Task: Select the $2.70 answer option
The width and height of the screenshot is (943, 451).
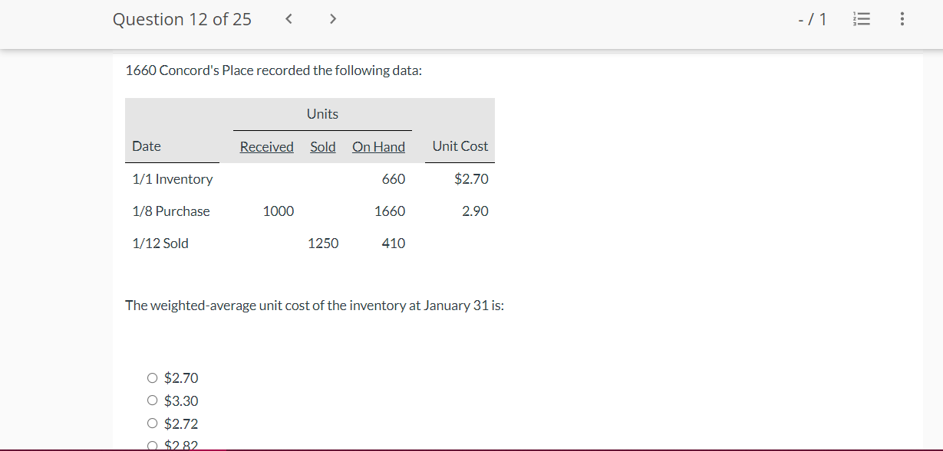Action: click(153, 377)
